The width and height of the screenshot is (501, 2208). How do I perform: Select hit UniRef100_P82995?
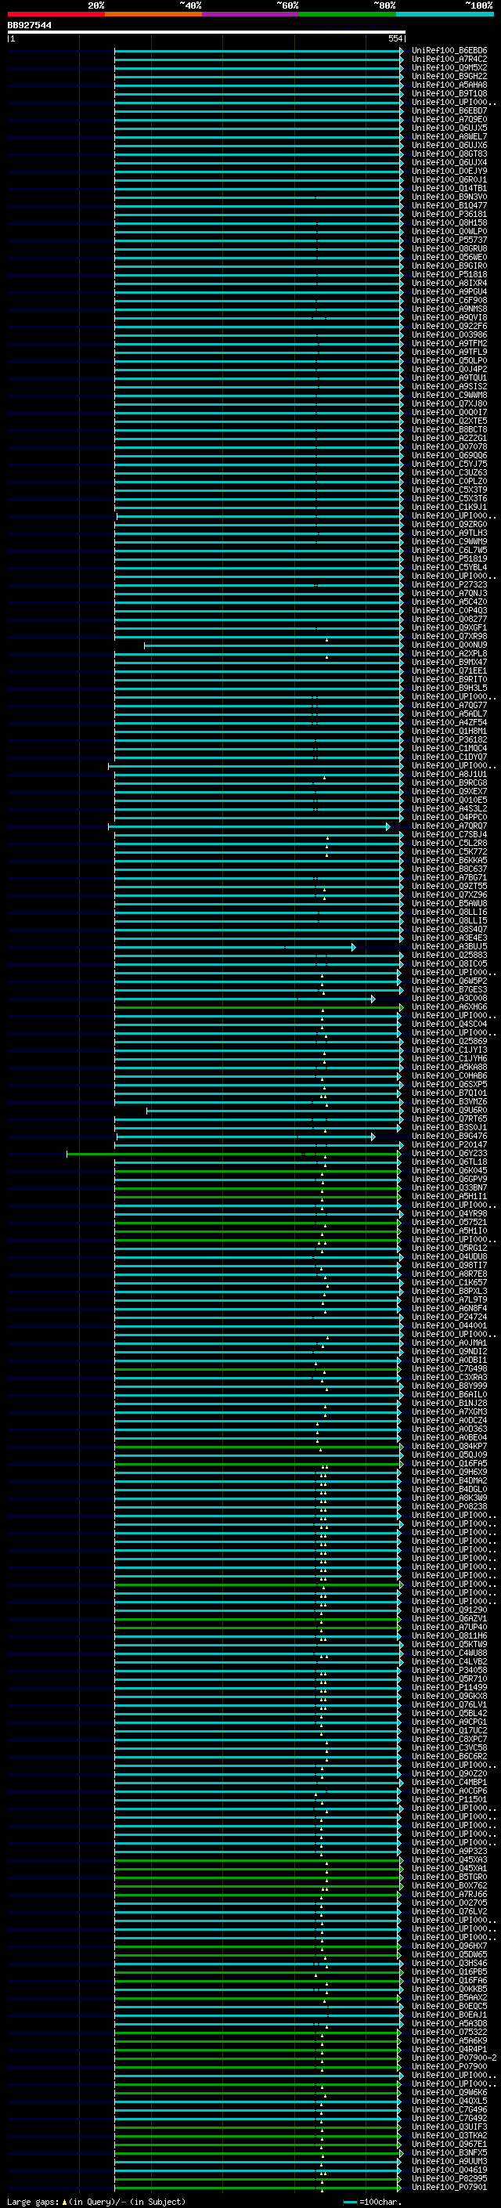click(449, 2179)
